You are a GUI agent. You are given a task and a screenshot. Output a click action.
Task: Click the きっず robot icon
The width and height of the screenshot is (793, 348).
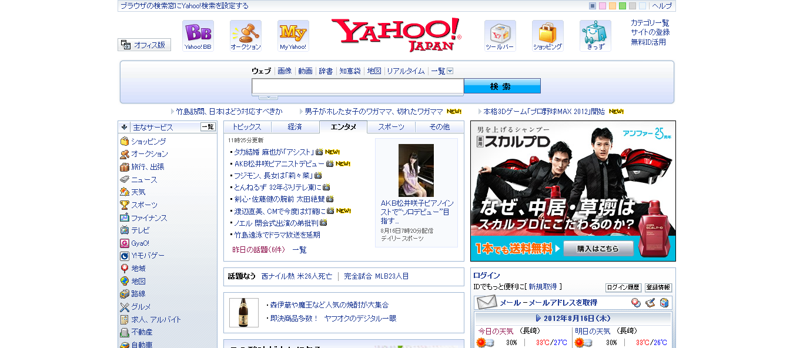point(595,36)
